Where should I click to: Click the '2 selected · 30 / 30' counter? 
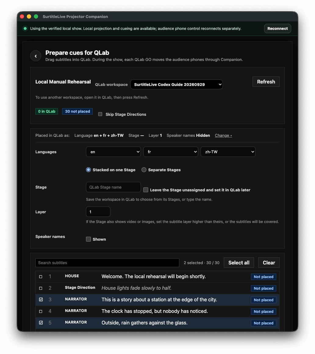202,263
